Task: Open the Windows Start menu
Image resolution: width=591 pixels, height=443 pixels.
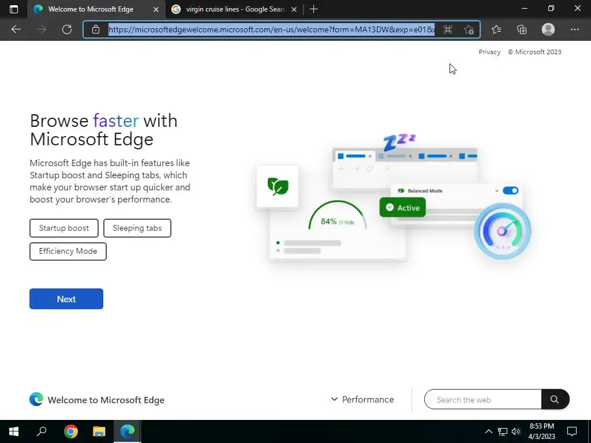Action: tap(14, 431)
